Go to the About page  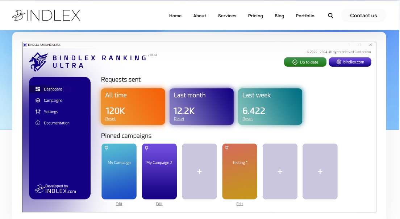200,16
